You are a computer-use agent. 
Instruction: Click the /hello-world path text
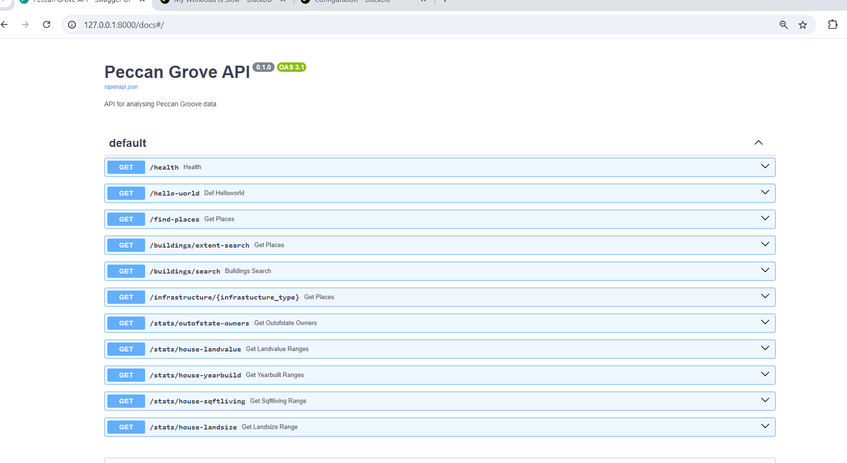point(174,193)
